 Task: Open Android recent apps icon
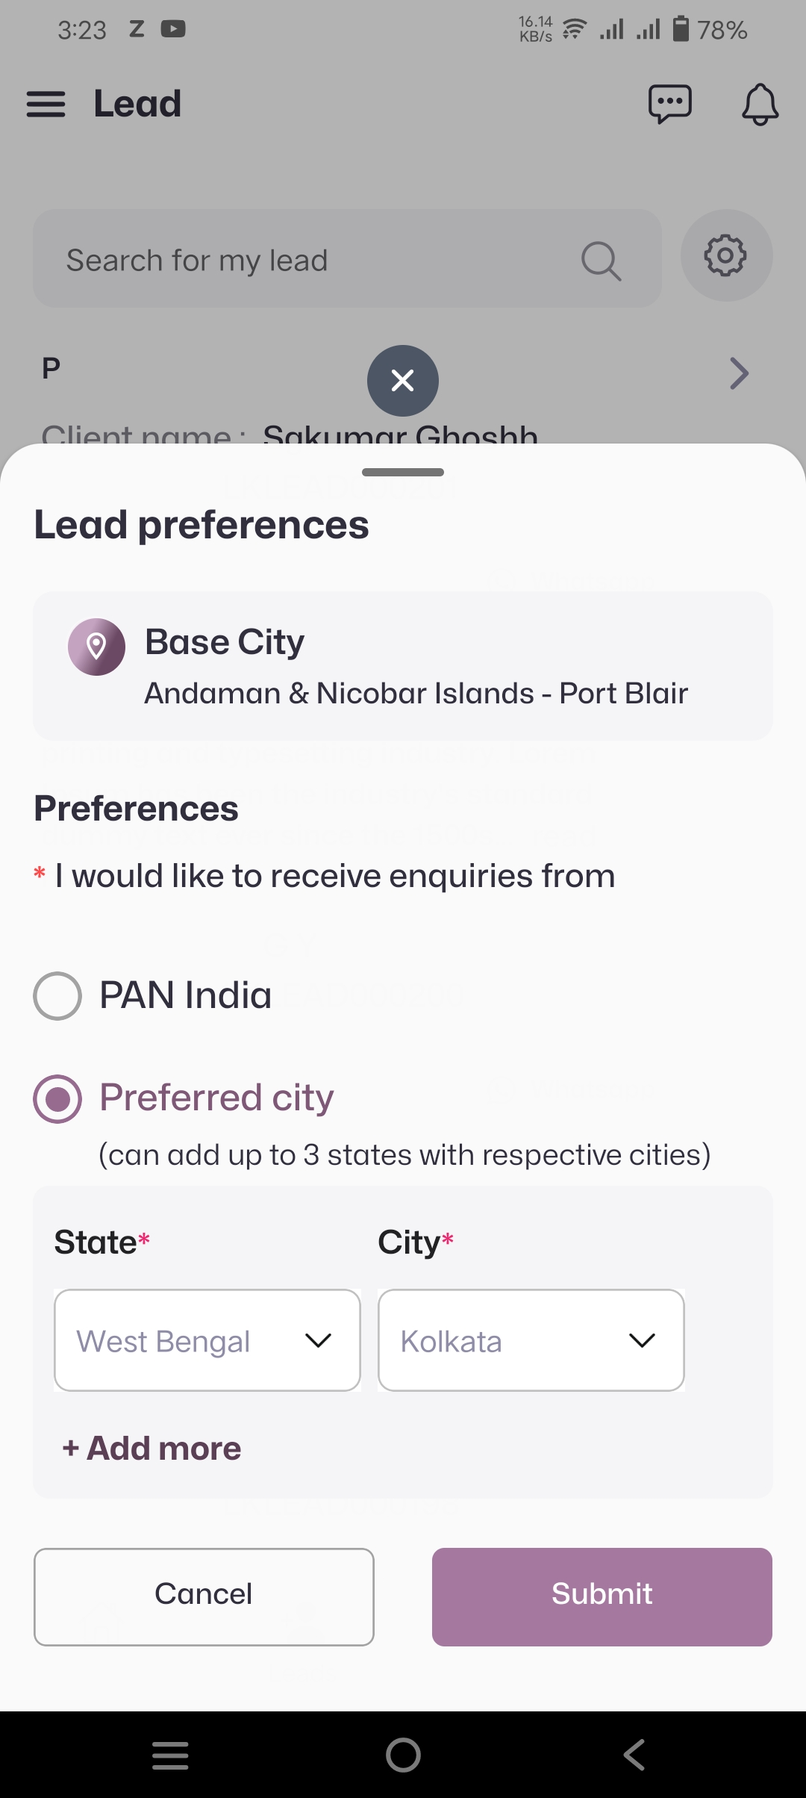[170, 1755]
